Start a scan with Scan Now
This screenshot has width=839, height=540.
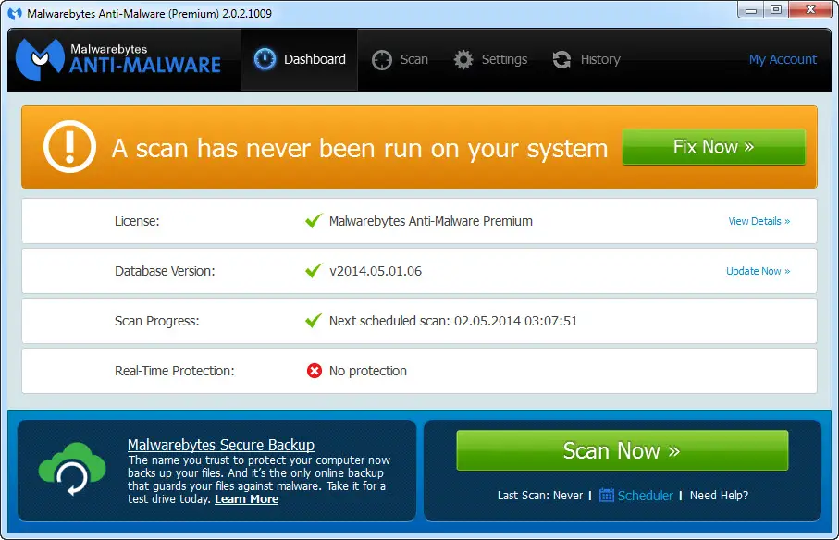tap(623, 450)
